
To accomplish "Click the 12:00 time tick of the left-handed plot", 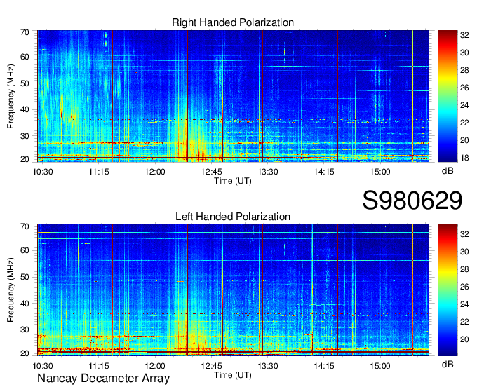I will click(x=155, y=366).
